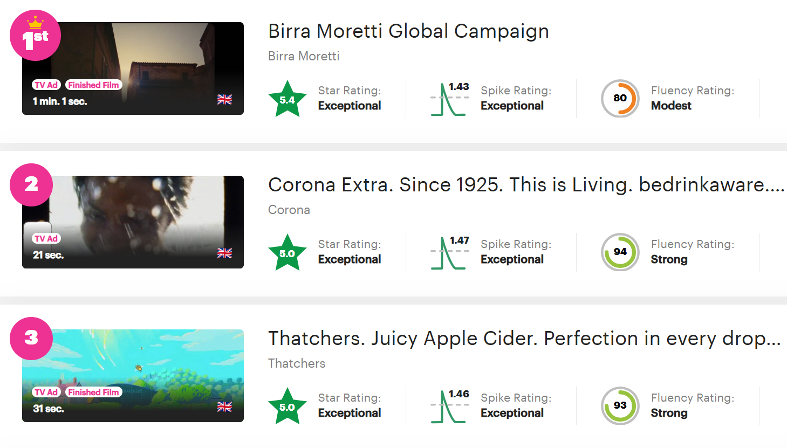The height and width of the screenshot is (448, 787).
Task: Click the green 5.4 star rating icon
Action: tap(288, 99)
